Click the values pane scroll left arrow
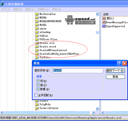Screen dimensions: 128x121 pos(103,113)
